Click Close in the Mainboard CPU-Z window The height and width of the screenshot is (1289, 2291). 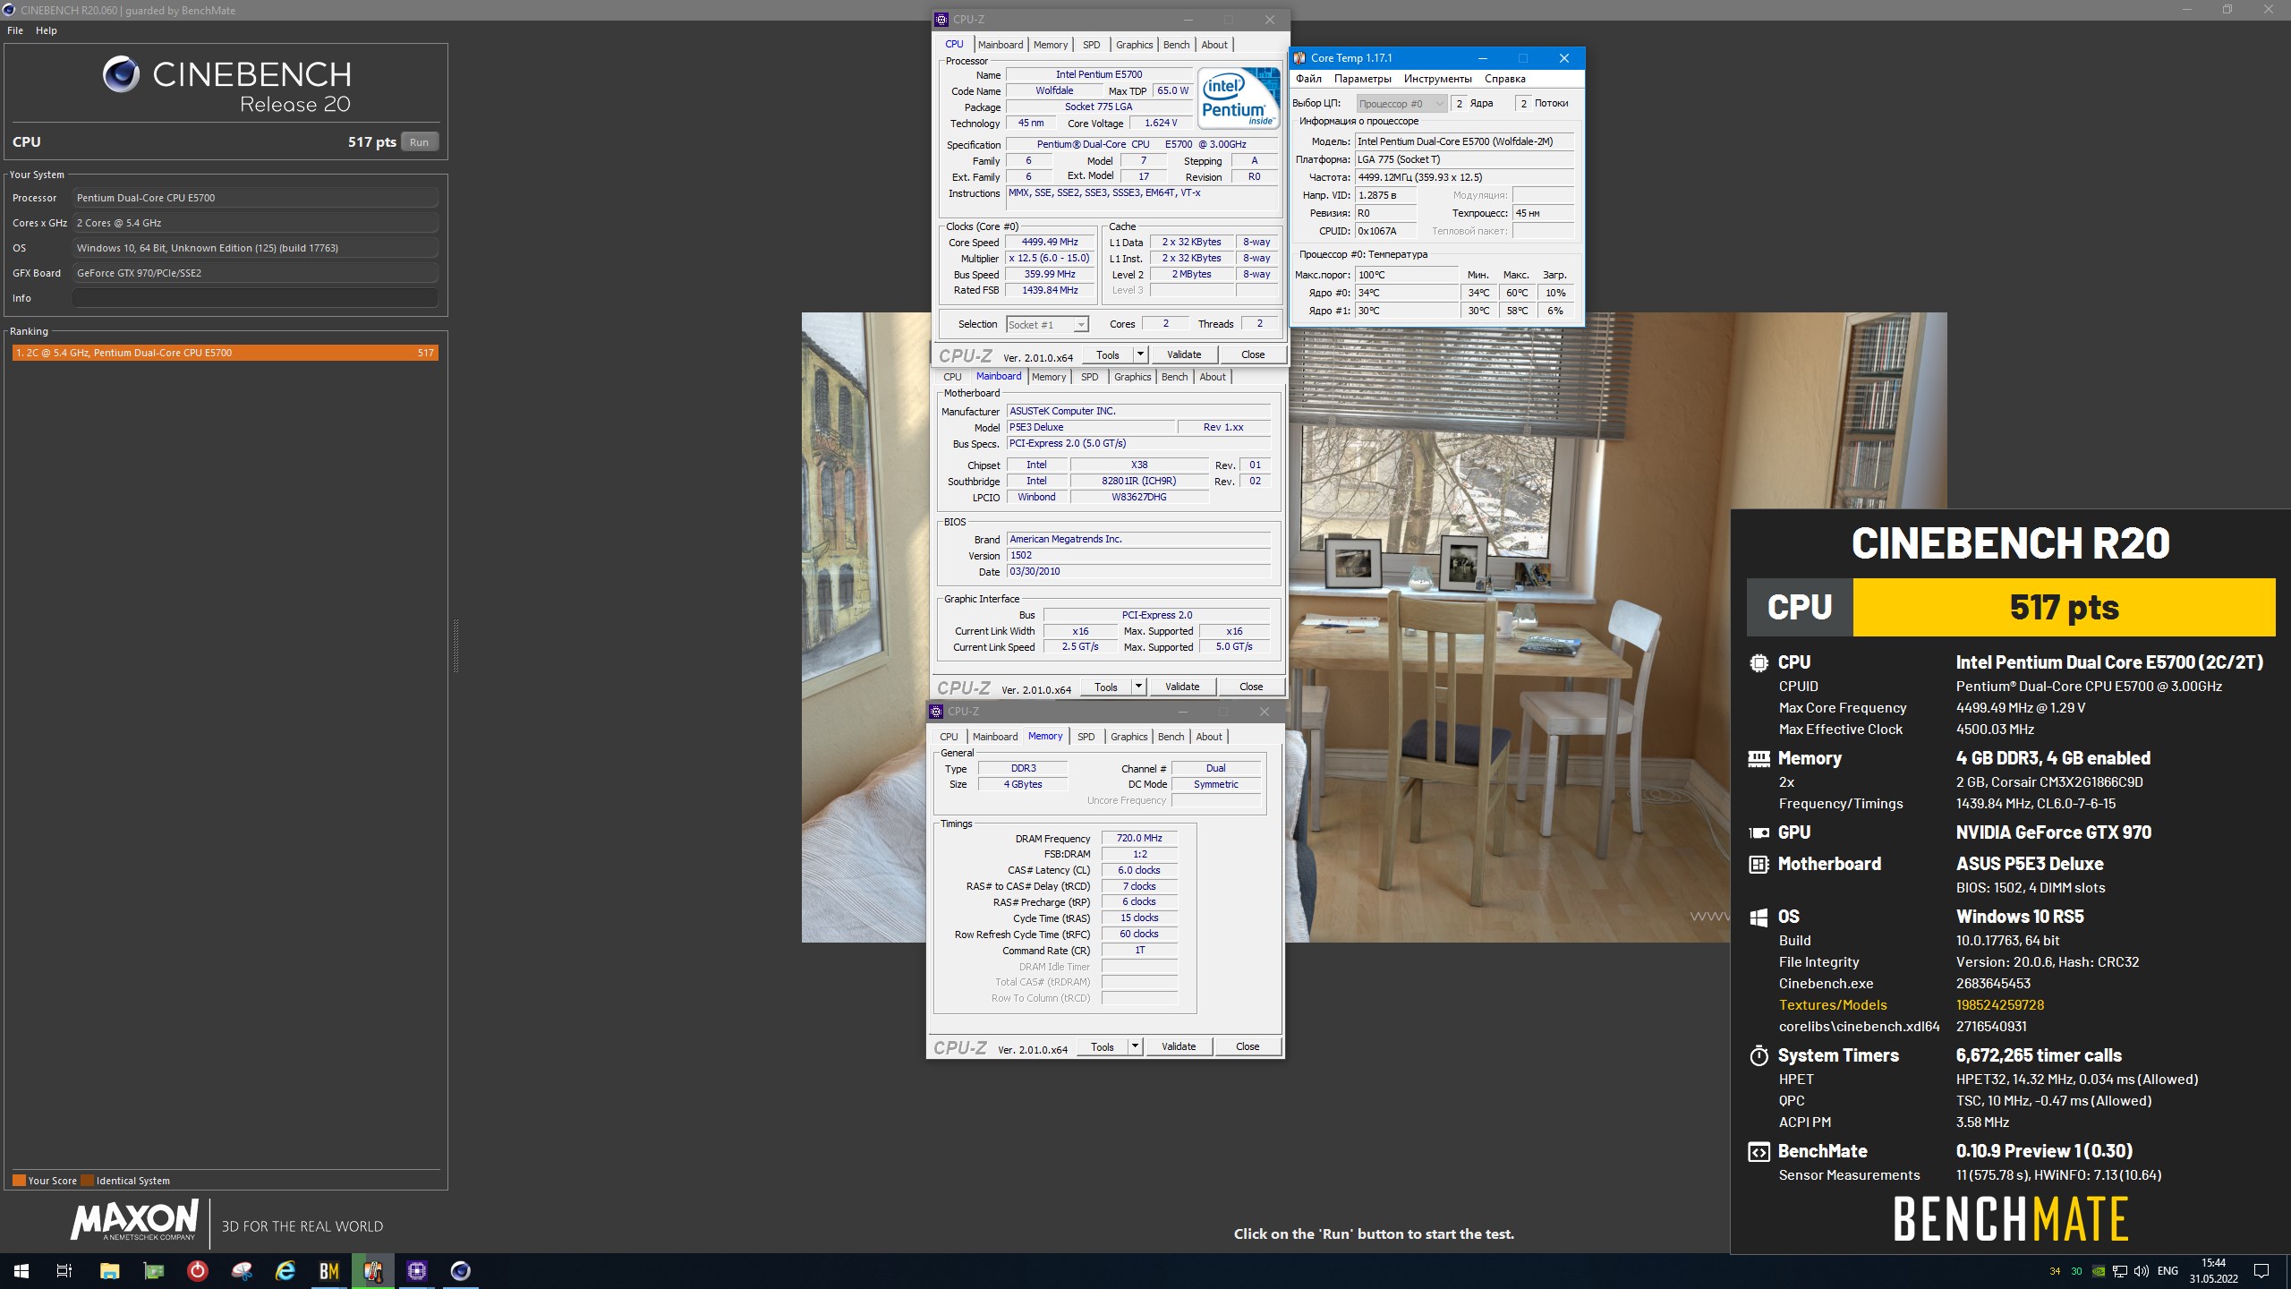coord(1251,687)
